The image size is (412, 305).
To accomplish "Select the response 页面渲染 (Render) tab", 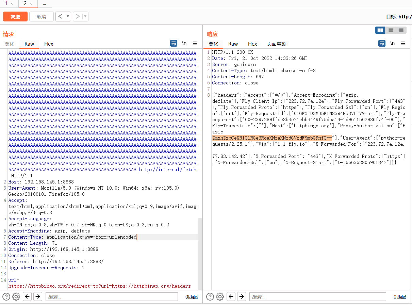I will point(277,44).
